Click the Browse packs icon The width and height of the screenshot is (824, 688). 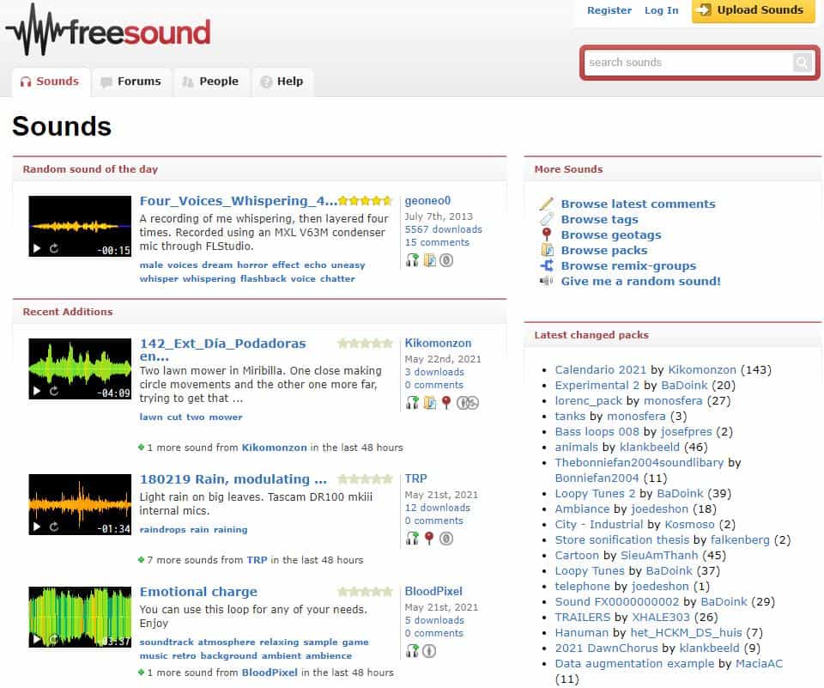click(548, 250)
